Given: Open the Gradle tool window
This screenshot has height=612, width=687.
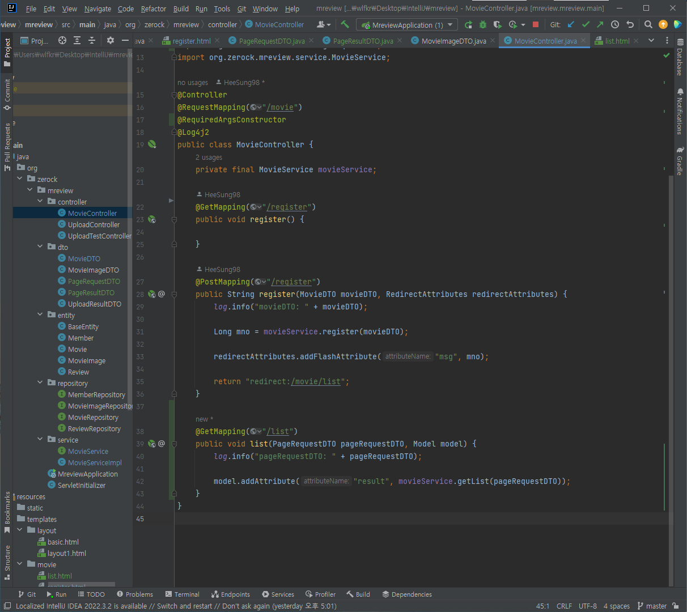Looking at the screenshot, I should 680,161.
